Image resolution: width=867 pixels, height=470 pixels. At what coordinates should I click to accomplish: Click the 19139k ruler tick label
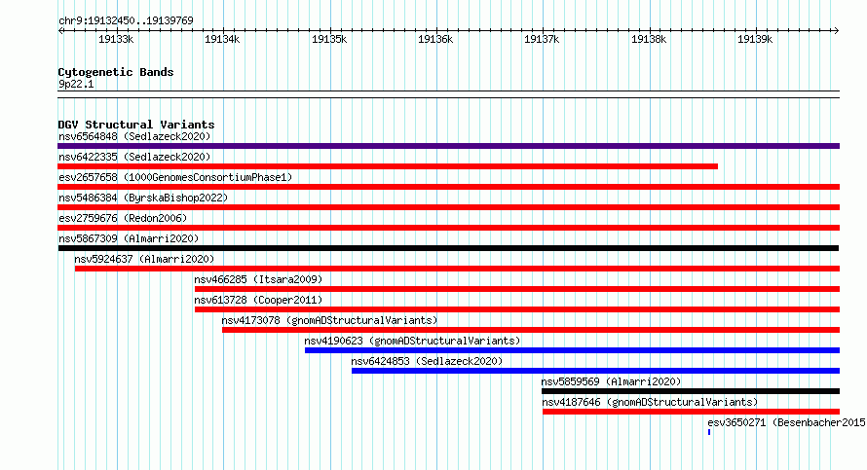pos(755,39)
